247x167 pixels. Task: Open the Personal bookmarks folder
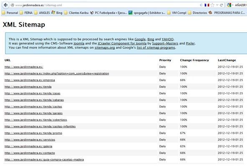(10, 13)
